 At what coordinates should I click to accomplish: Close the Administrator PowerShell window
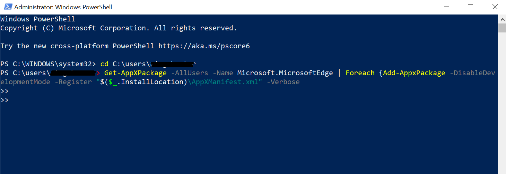coord(494,7)
